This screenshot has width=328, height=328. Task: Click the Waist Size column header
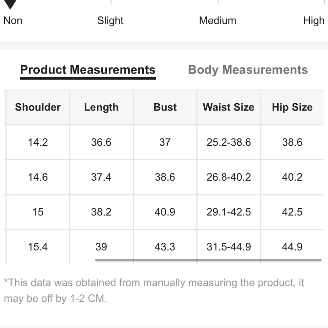click(x=229, y=107)
